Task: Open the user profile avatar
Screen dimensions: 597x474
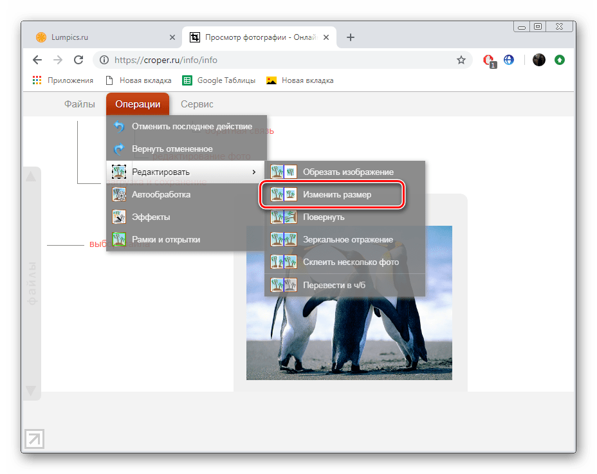Action: (538, 60)
